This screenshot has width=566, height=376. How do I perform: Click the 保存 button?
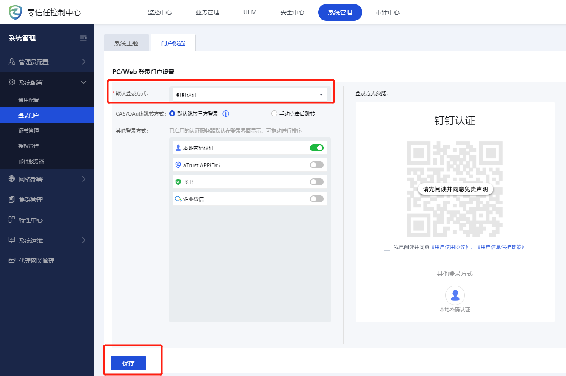(128, 363)
